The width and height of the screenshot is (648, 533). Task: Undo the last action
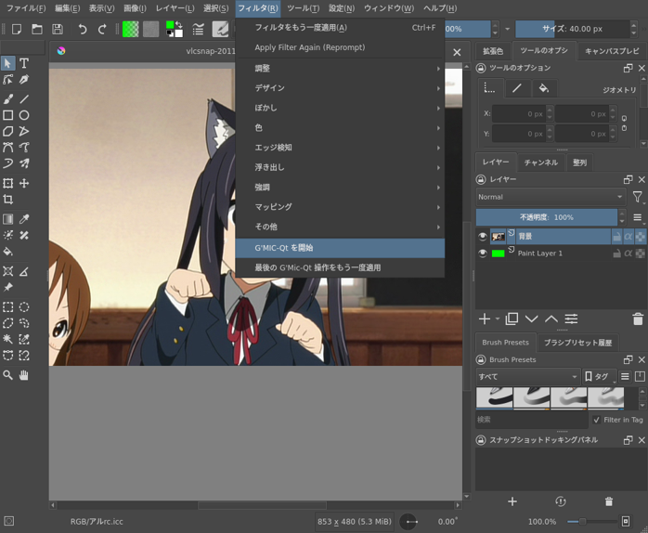tap(83, 30)
